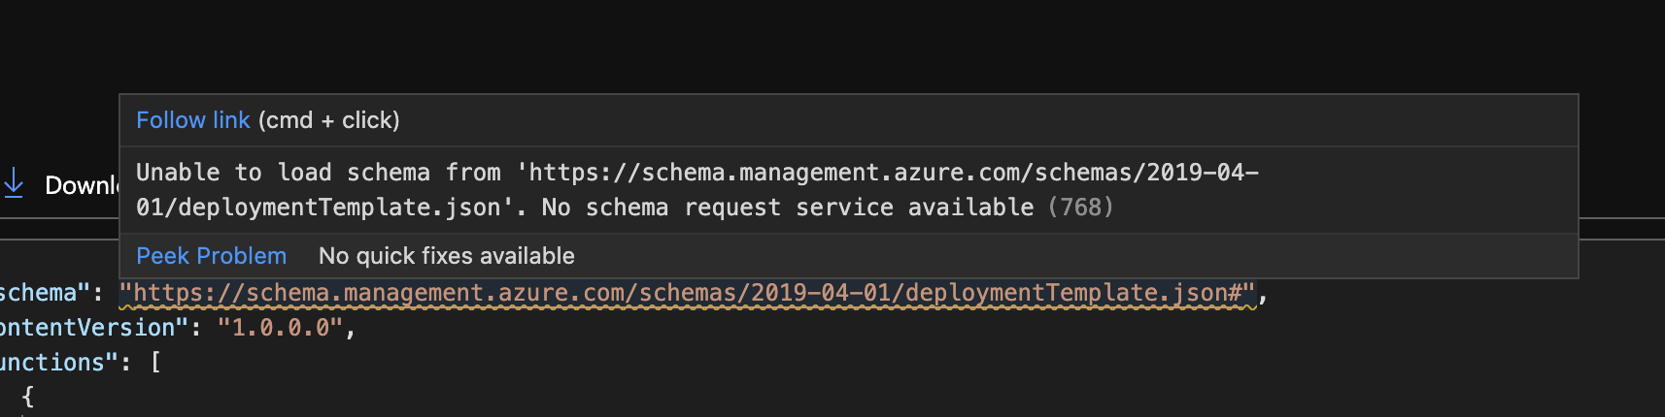Screen dimensions: 1665x417
Task: Click the '(cmd + click)' hint text
Action: click(x=328, y=120)
